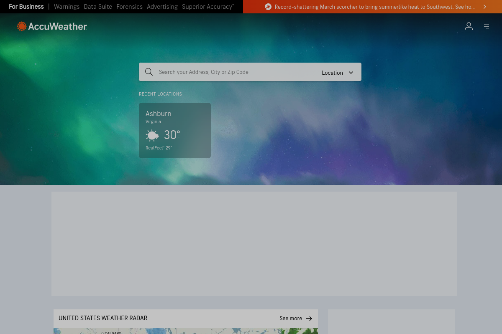Click the sunny weather icon on Ashburn card
Image resolution: width=502 pixels, height=334 pixels.
point(152,135)
